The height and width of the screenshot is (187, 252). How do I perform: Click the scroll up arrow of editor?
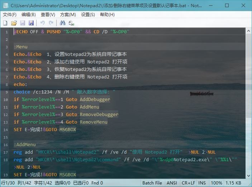248,31
